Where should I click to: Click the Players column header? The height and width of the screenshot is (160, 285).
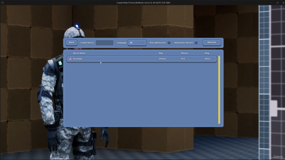click(x=184, y=53)
